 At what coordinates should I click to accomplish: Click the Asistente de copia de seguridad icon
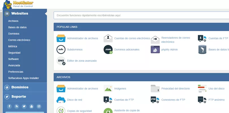pos(108,111)
